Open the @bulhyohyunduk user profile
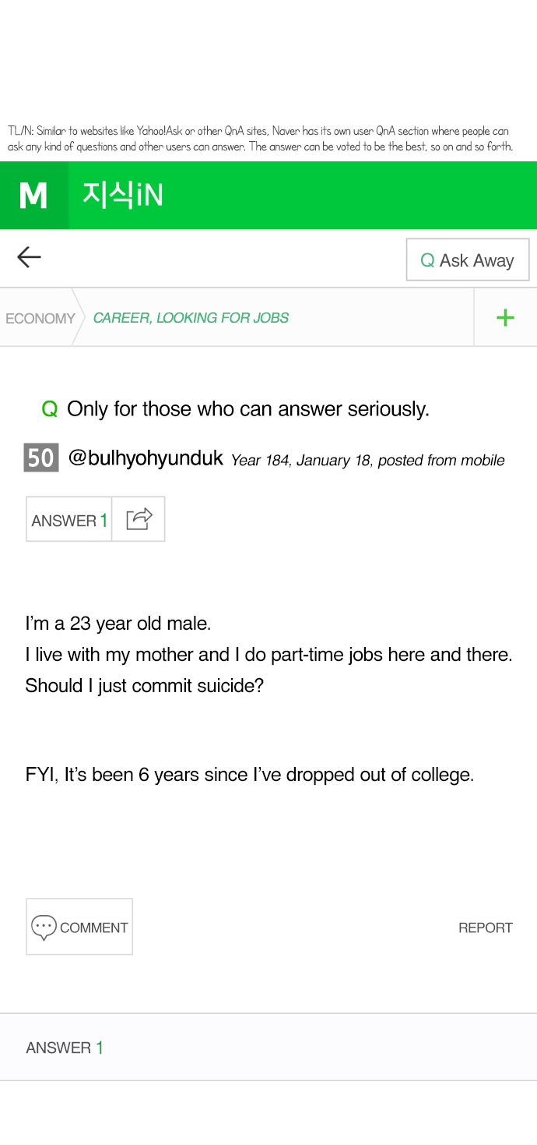Screen dimensions: 537x1145 (146, 458)
